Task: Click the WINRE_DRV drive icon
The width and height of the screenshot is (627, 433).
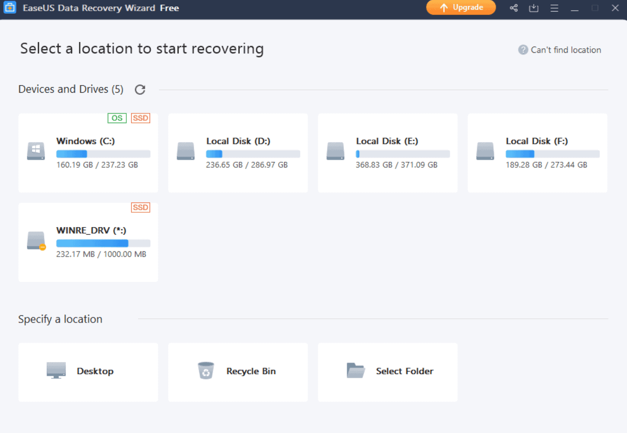Action: [36, 241]
